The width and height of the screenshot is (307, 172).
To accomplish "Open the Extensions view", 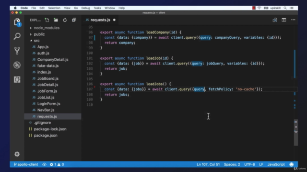I will coord(17,79).
